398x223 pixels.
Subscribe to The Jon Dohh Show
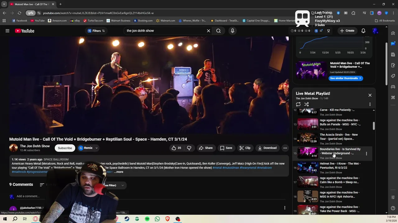click(65, 148)
